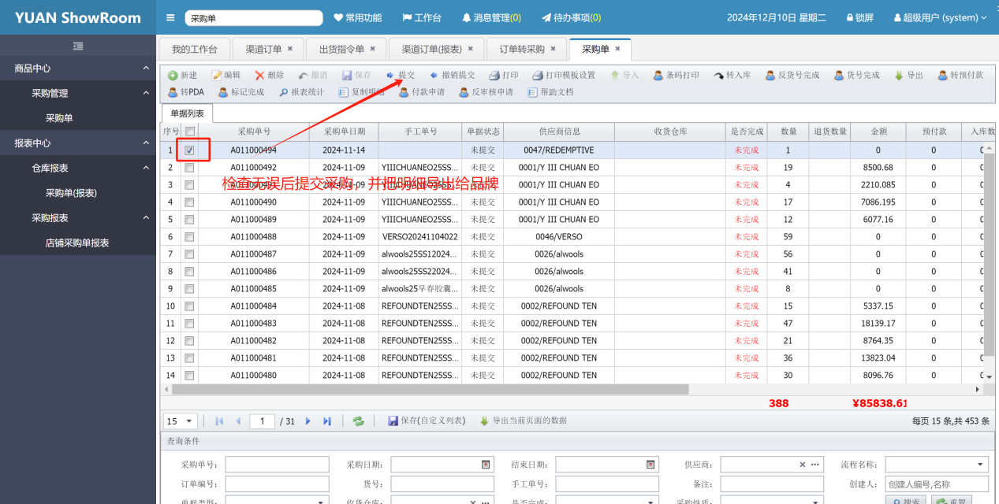Toggle the hamburger menu in top bar
Viewport: 999px width, 504px height.
click(171, 17)
